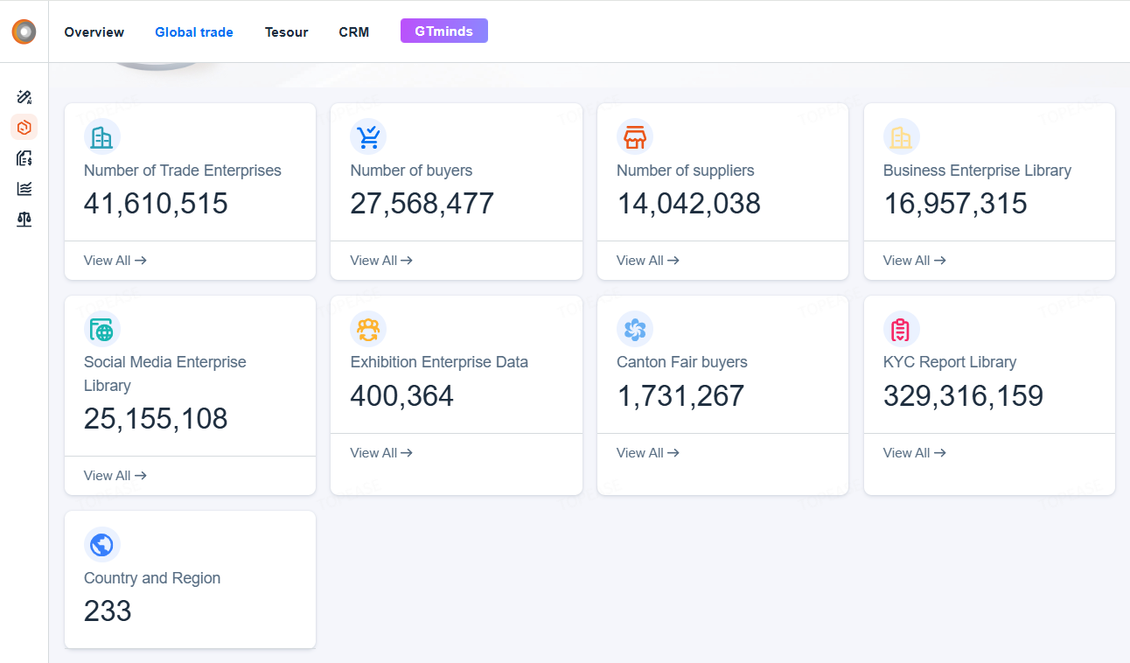The image size is (1130, 663).
Task: Click the Business Enterprise Library label
Action: (x=977, y=171)
